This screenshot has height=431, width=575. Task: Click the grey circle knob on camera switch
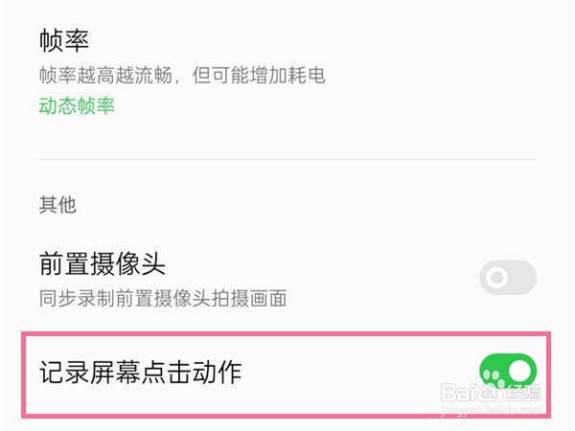[x=496, y=278]
